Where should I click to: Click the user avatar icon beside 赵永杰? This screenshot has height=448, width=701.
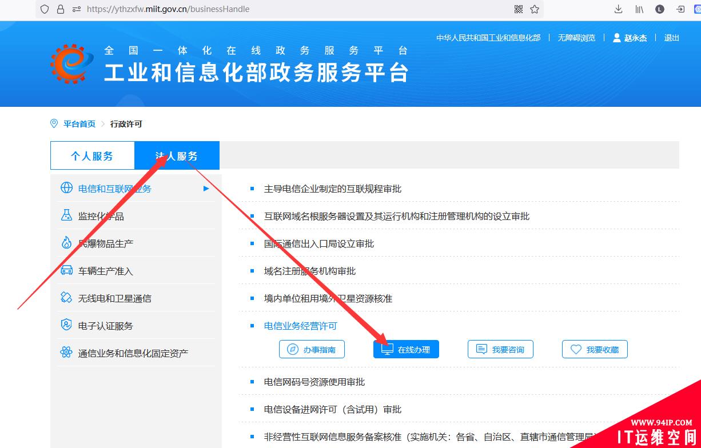[x=617, y=38]
